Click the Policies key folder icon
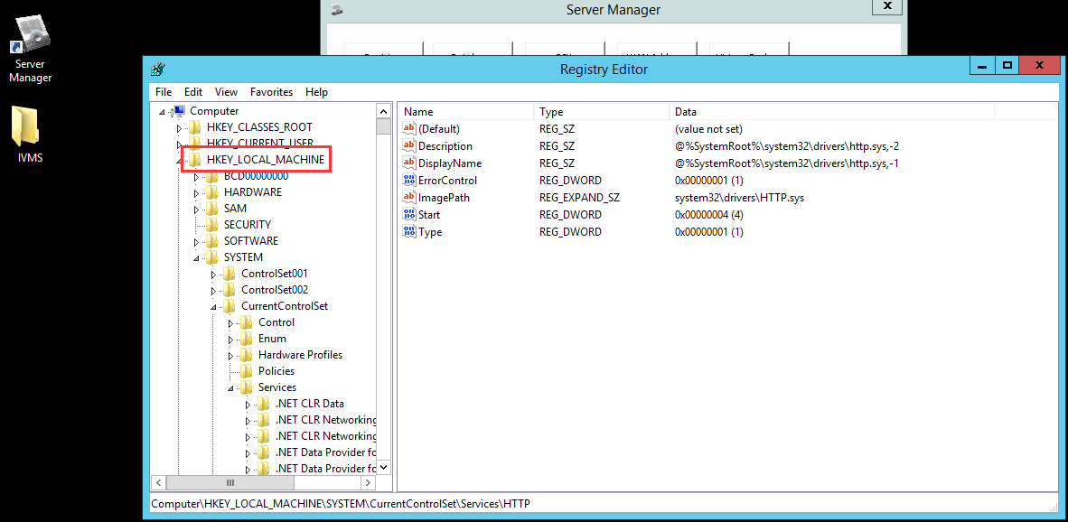 pyautogui.click(x=247, y=371)
